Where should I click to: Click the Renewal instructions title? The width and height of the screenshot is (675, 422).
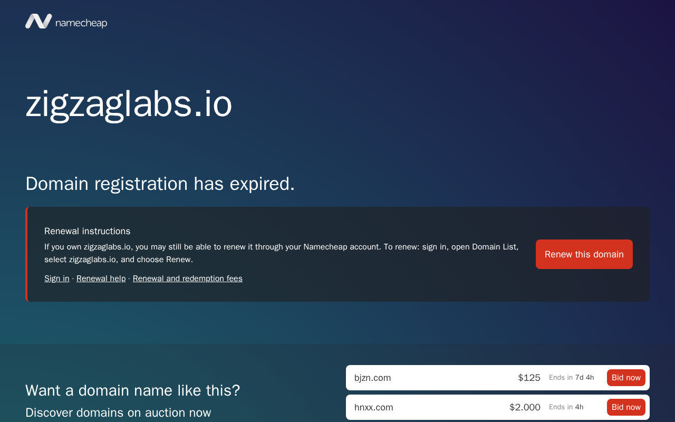(88, 231)
